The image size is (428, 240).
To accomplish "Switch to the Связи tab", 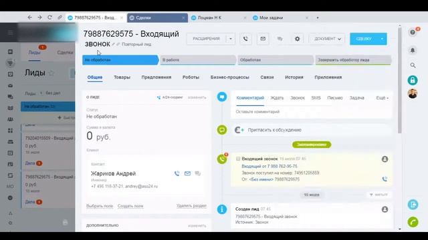I will point(267,77).
